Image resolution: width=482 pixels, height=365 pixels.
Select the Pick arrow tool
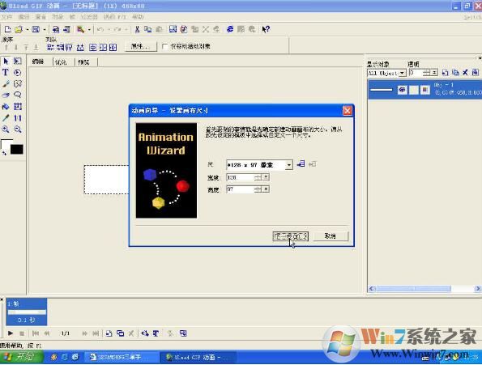coord(6,61)
